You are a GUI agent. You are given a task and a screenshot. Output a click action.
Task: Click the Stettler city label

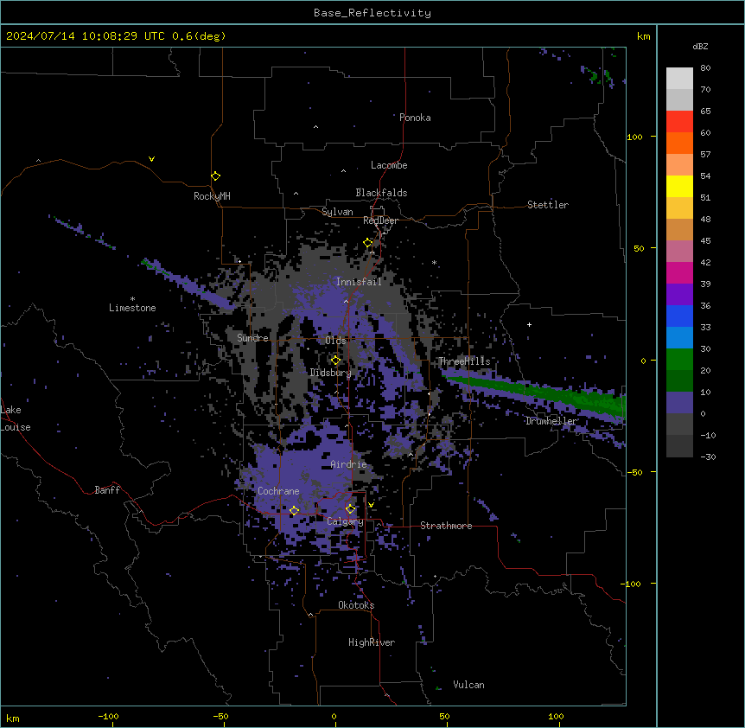point(548,205)
